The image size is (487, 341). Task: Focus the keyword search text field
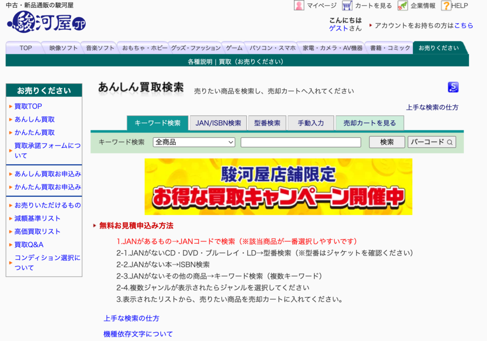point(301,142)
